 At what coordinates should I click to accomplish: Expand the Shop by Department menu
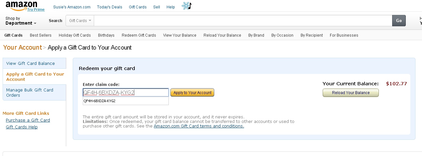tap(21, 21)
